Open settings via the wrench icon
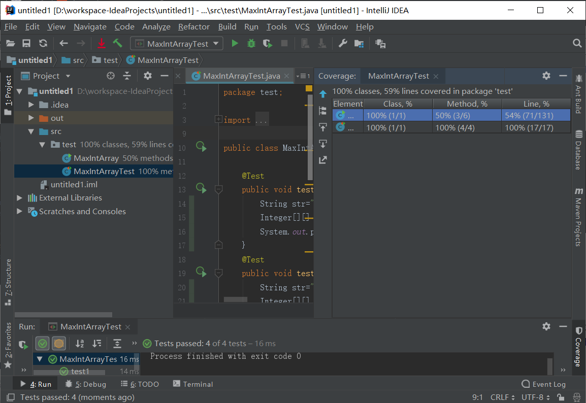586x403 pixels. pos(343,44)
